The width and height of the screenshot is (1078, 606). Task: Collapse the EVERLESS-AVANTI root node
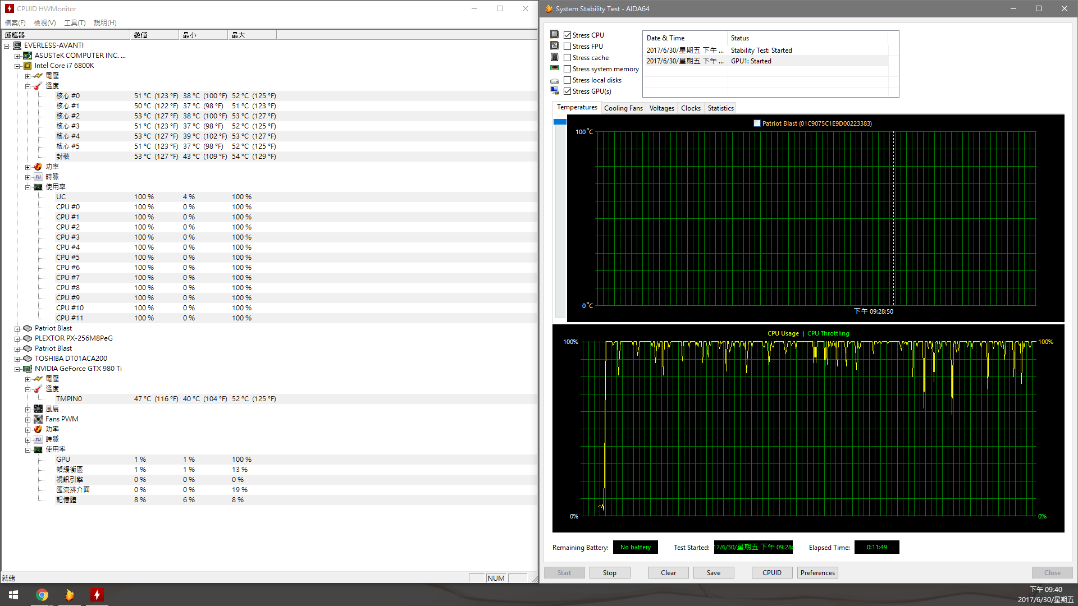pyautogui.click(x=7, y=46)
